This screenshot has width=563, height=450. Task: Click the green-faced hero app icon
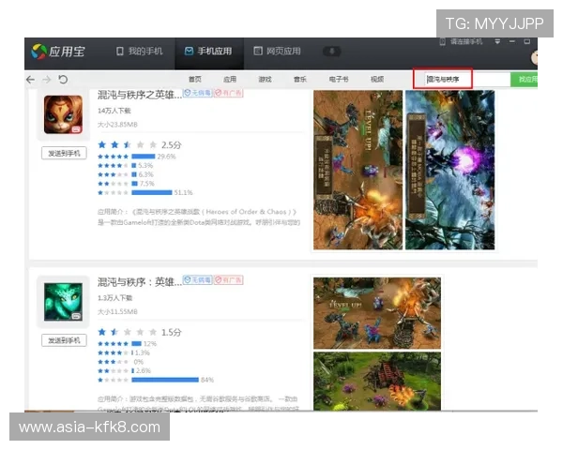coord(63,302)
